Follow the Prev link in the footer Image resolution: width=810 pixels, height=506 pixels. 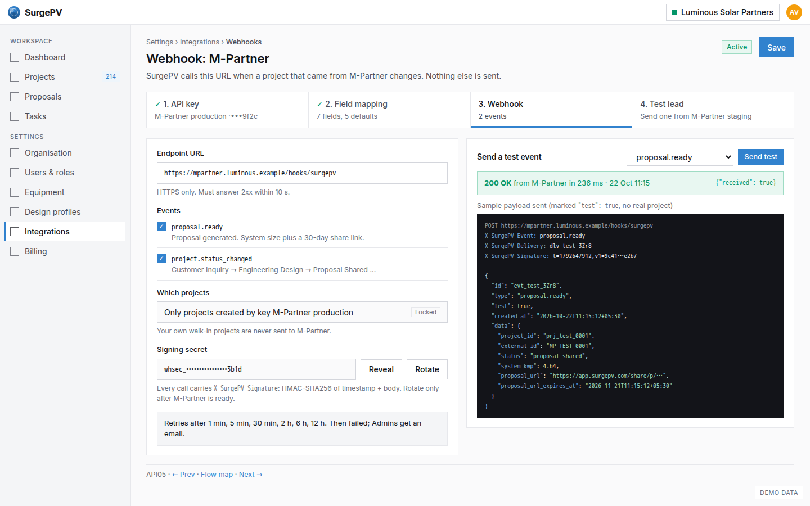pos(183,475)
